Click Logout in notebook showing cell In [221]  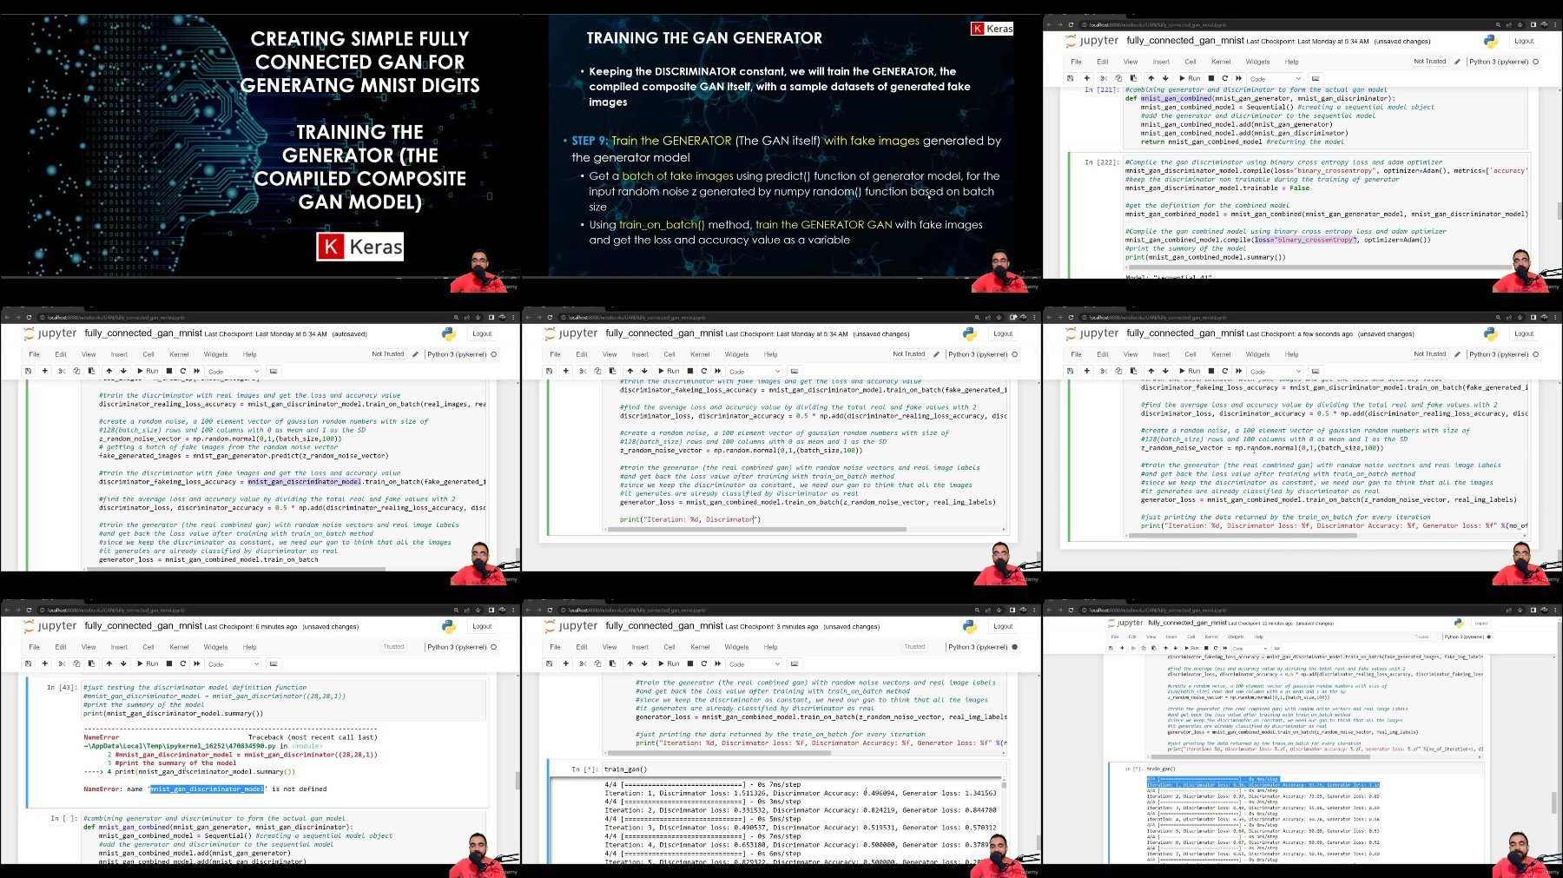coord(1524,41)
